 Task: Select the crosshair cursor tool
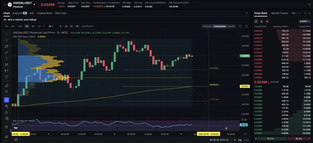coord(6,34)
